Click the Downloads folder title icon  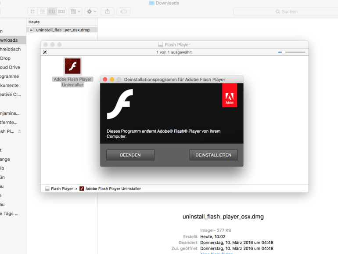151,3
